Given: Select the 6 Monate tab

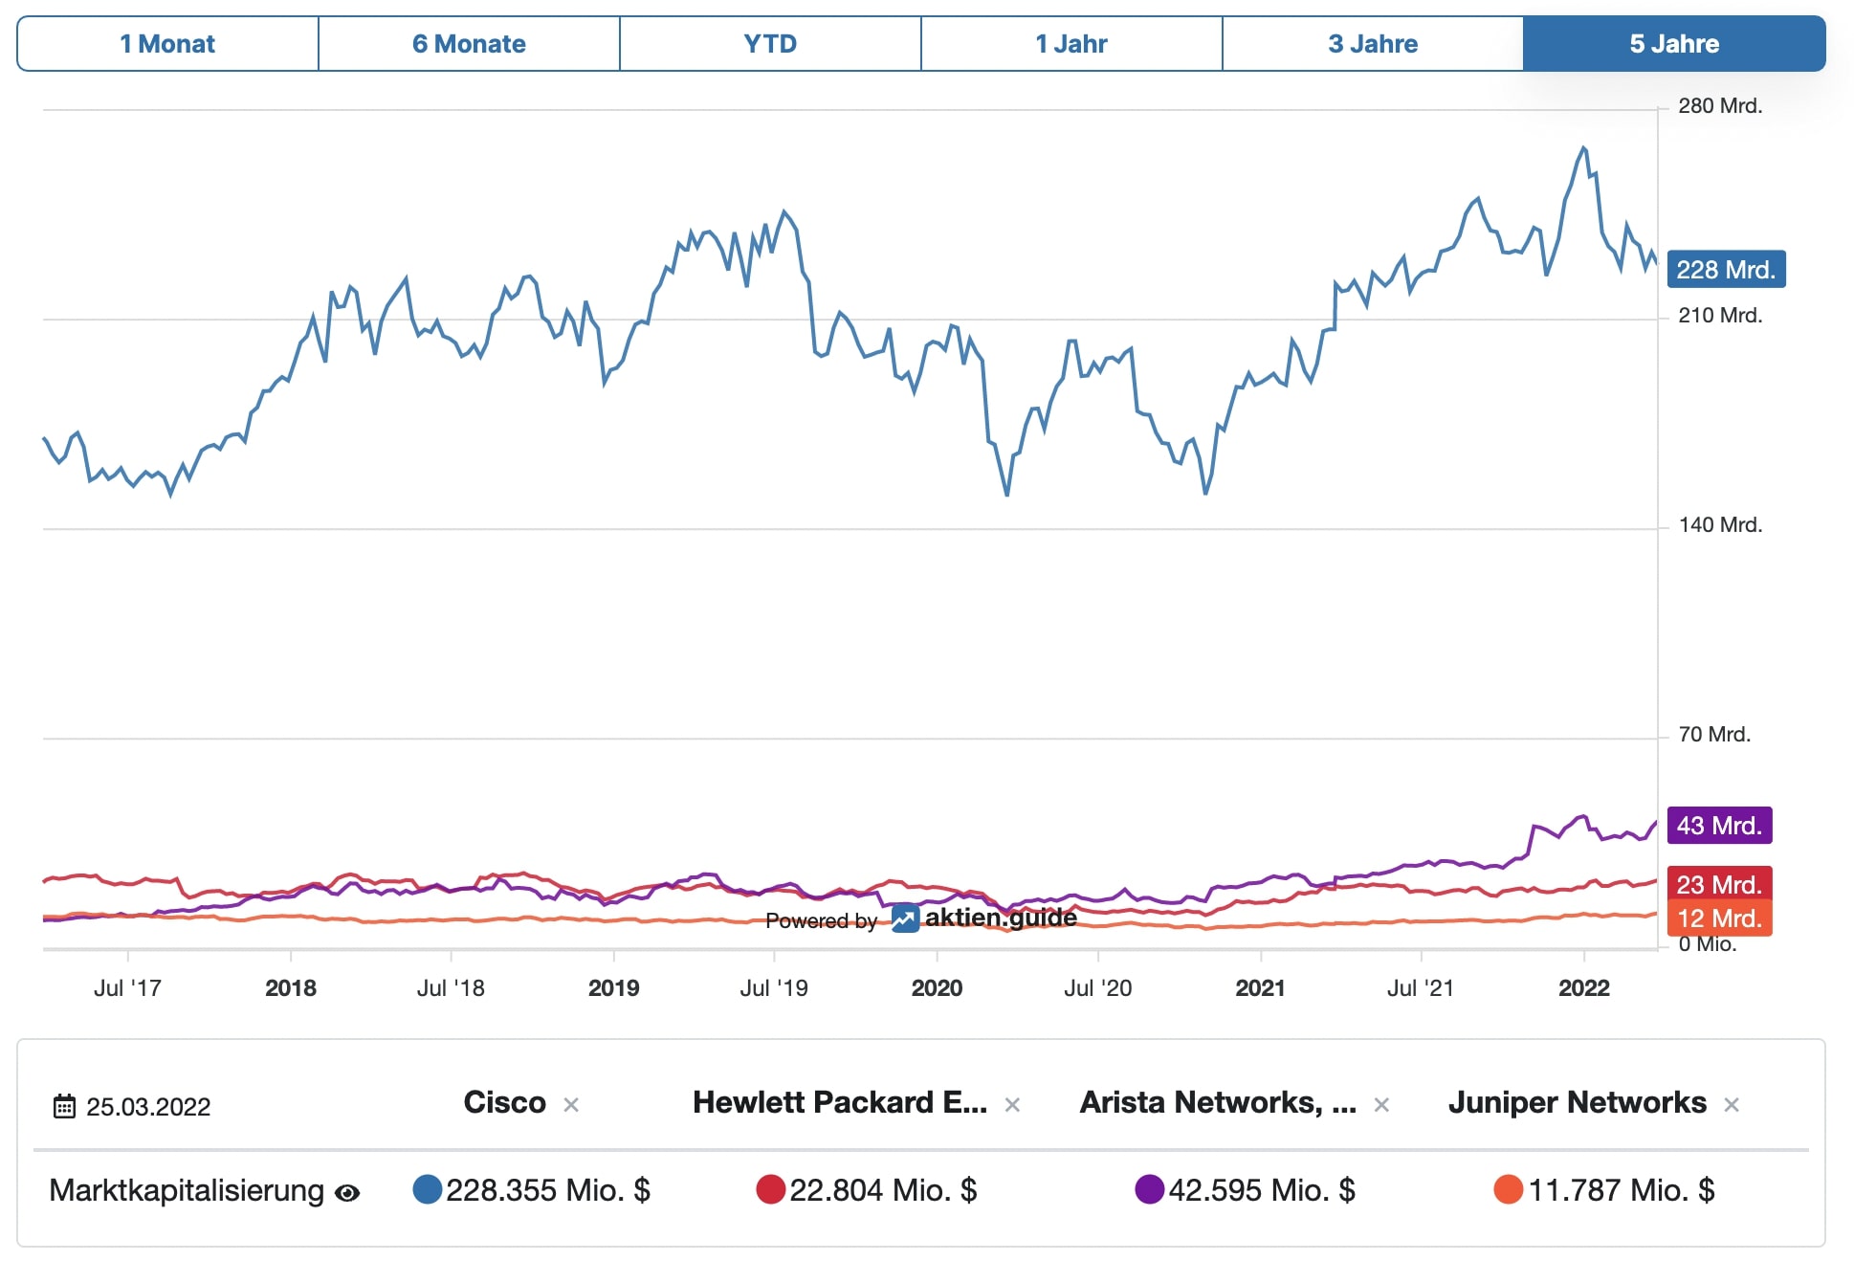Looking at the screenshot, I should pyautogui.click(x=469, y=44).
